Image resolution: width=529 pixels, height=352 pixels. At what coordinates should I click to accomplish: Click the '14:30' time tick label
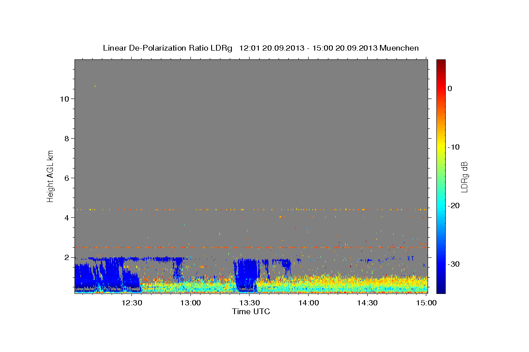pyautogui.click(x=367, y=303)
